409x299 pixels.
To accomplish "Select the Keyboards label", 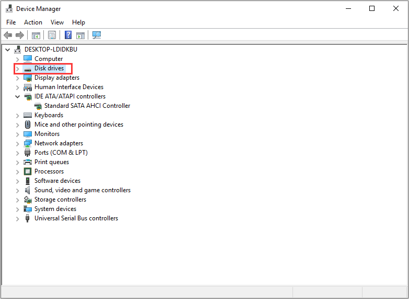I will 49,115.
